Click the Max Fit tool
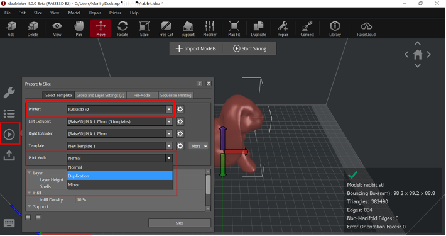 (x=234, y=28)
